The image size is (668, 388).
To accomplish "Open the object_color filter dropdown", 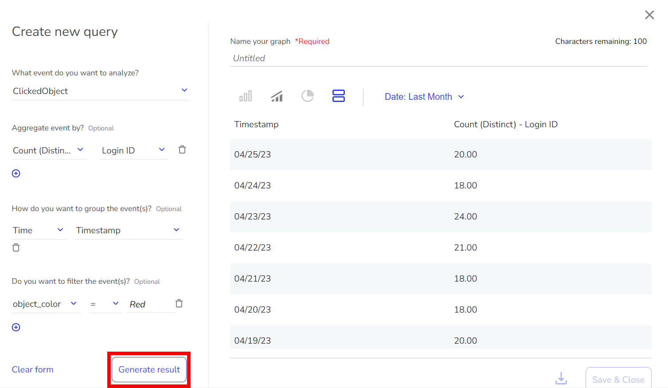I will [46, 304].
